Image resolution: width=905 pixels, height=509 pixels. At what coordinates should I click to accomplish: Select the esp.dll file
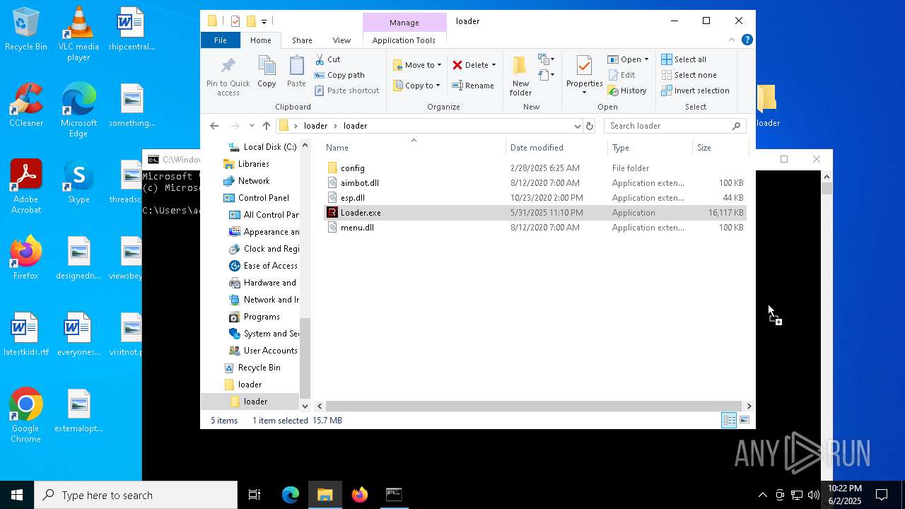point(535,198)
